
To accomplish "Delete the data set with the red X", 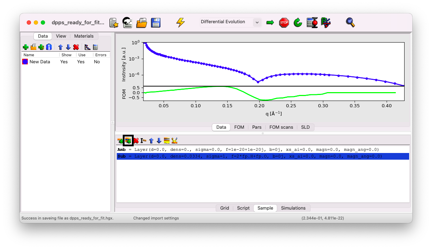I will click(x=76, y=47).
